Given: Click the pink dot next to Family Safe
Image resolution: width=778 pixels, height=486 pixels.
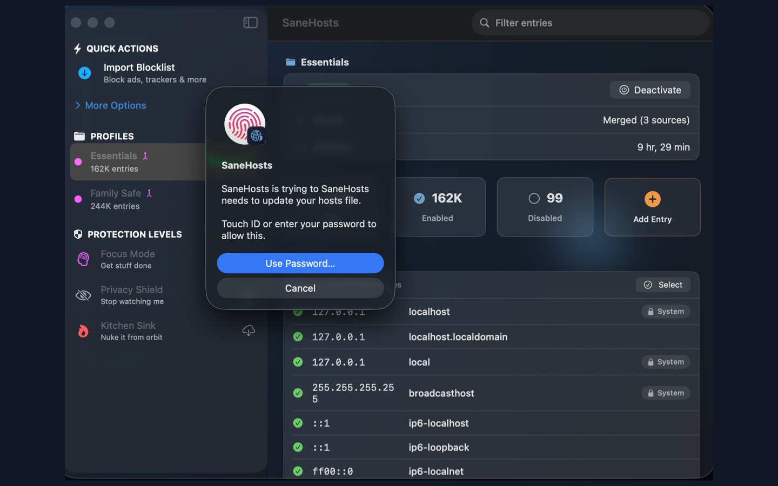Looking at the screenshot, I should tap(78, 199).
